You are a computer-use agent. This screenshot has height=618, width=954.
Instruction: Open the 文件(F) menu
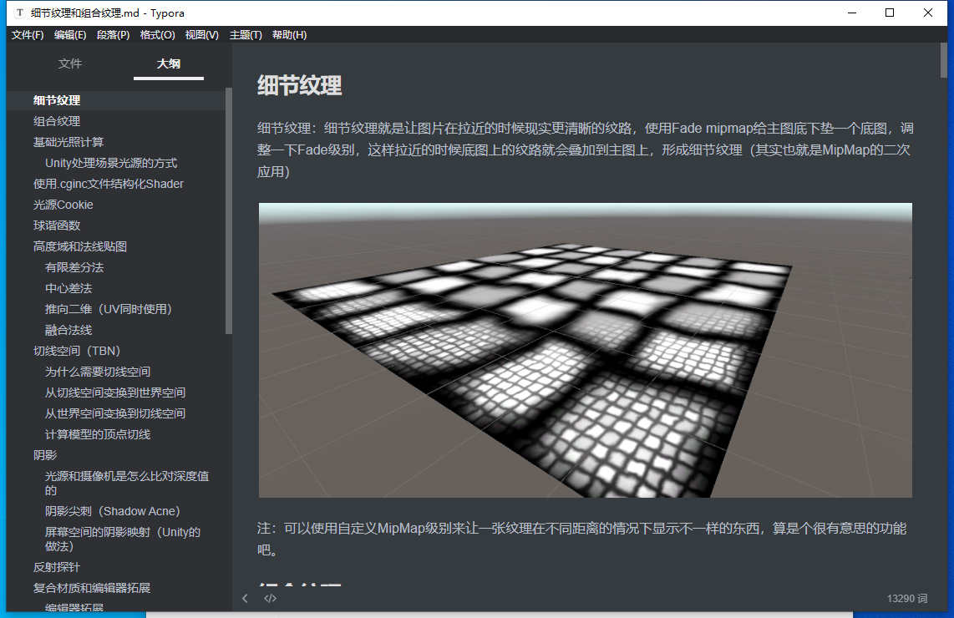pyautogui.click(x=28, y=34)
